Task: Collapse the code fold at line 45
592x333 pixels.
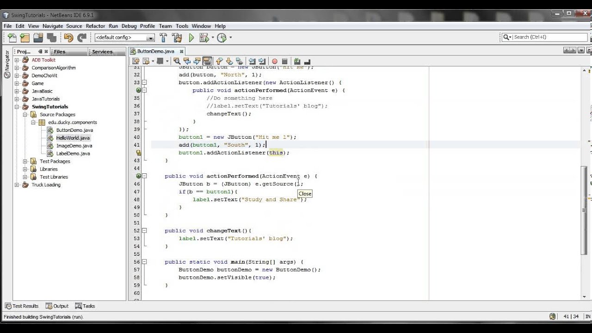Action: pyautogui.click(x=144, y=176)
